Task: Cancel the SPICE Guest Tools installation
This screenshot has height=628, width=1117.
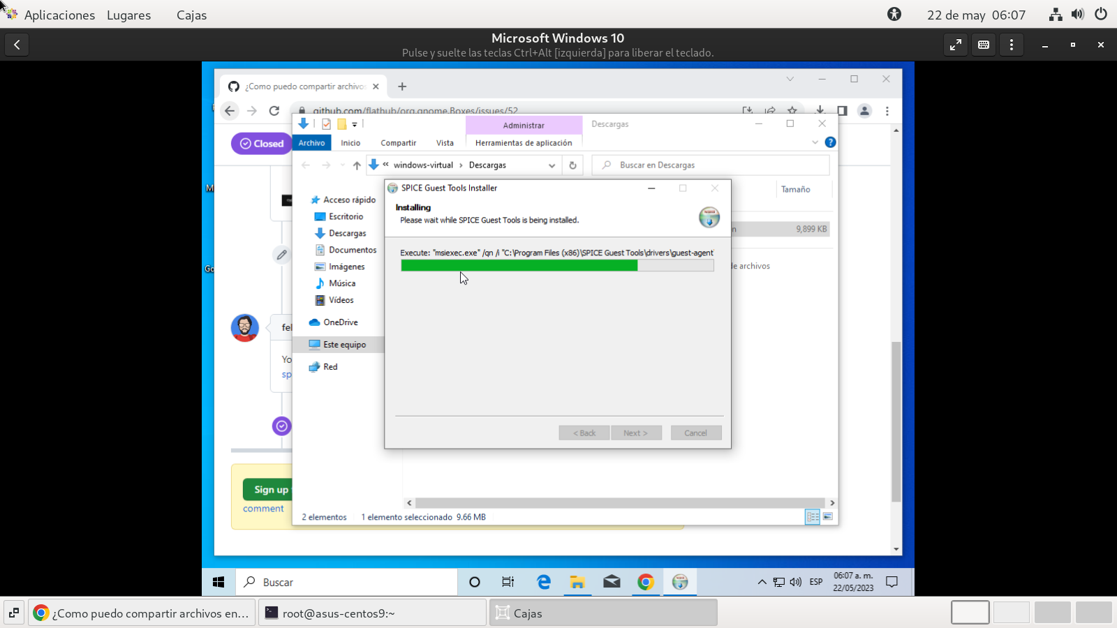Action: [695, 433]
